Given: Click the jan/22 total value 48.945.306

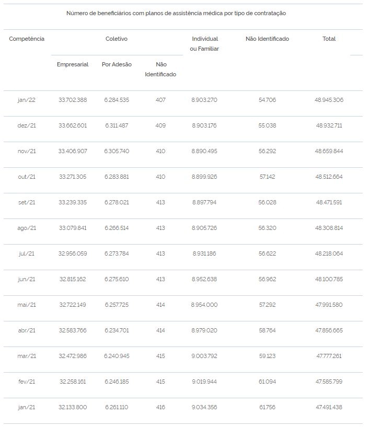Looking at the screenshot, I should pos(329,100).
